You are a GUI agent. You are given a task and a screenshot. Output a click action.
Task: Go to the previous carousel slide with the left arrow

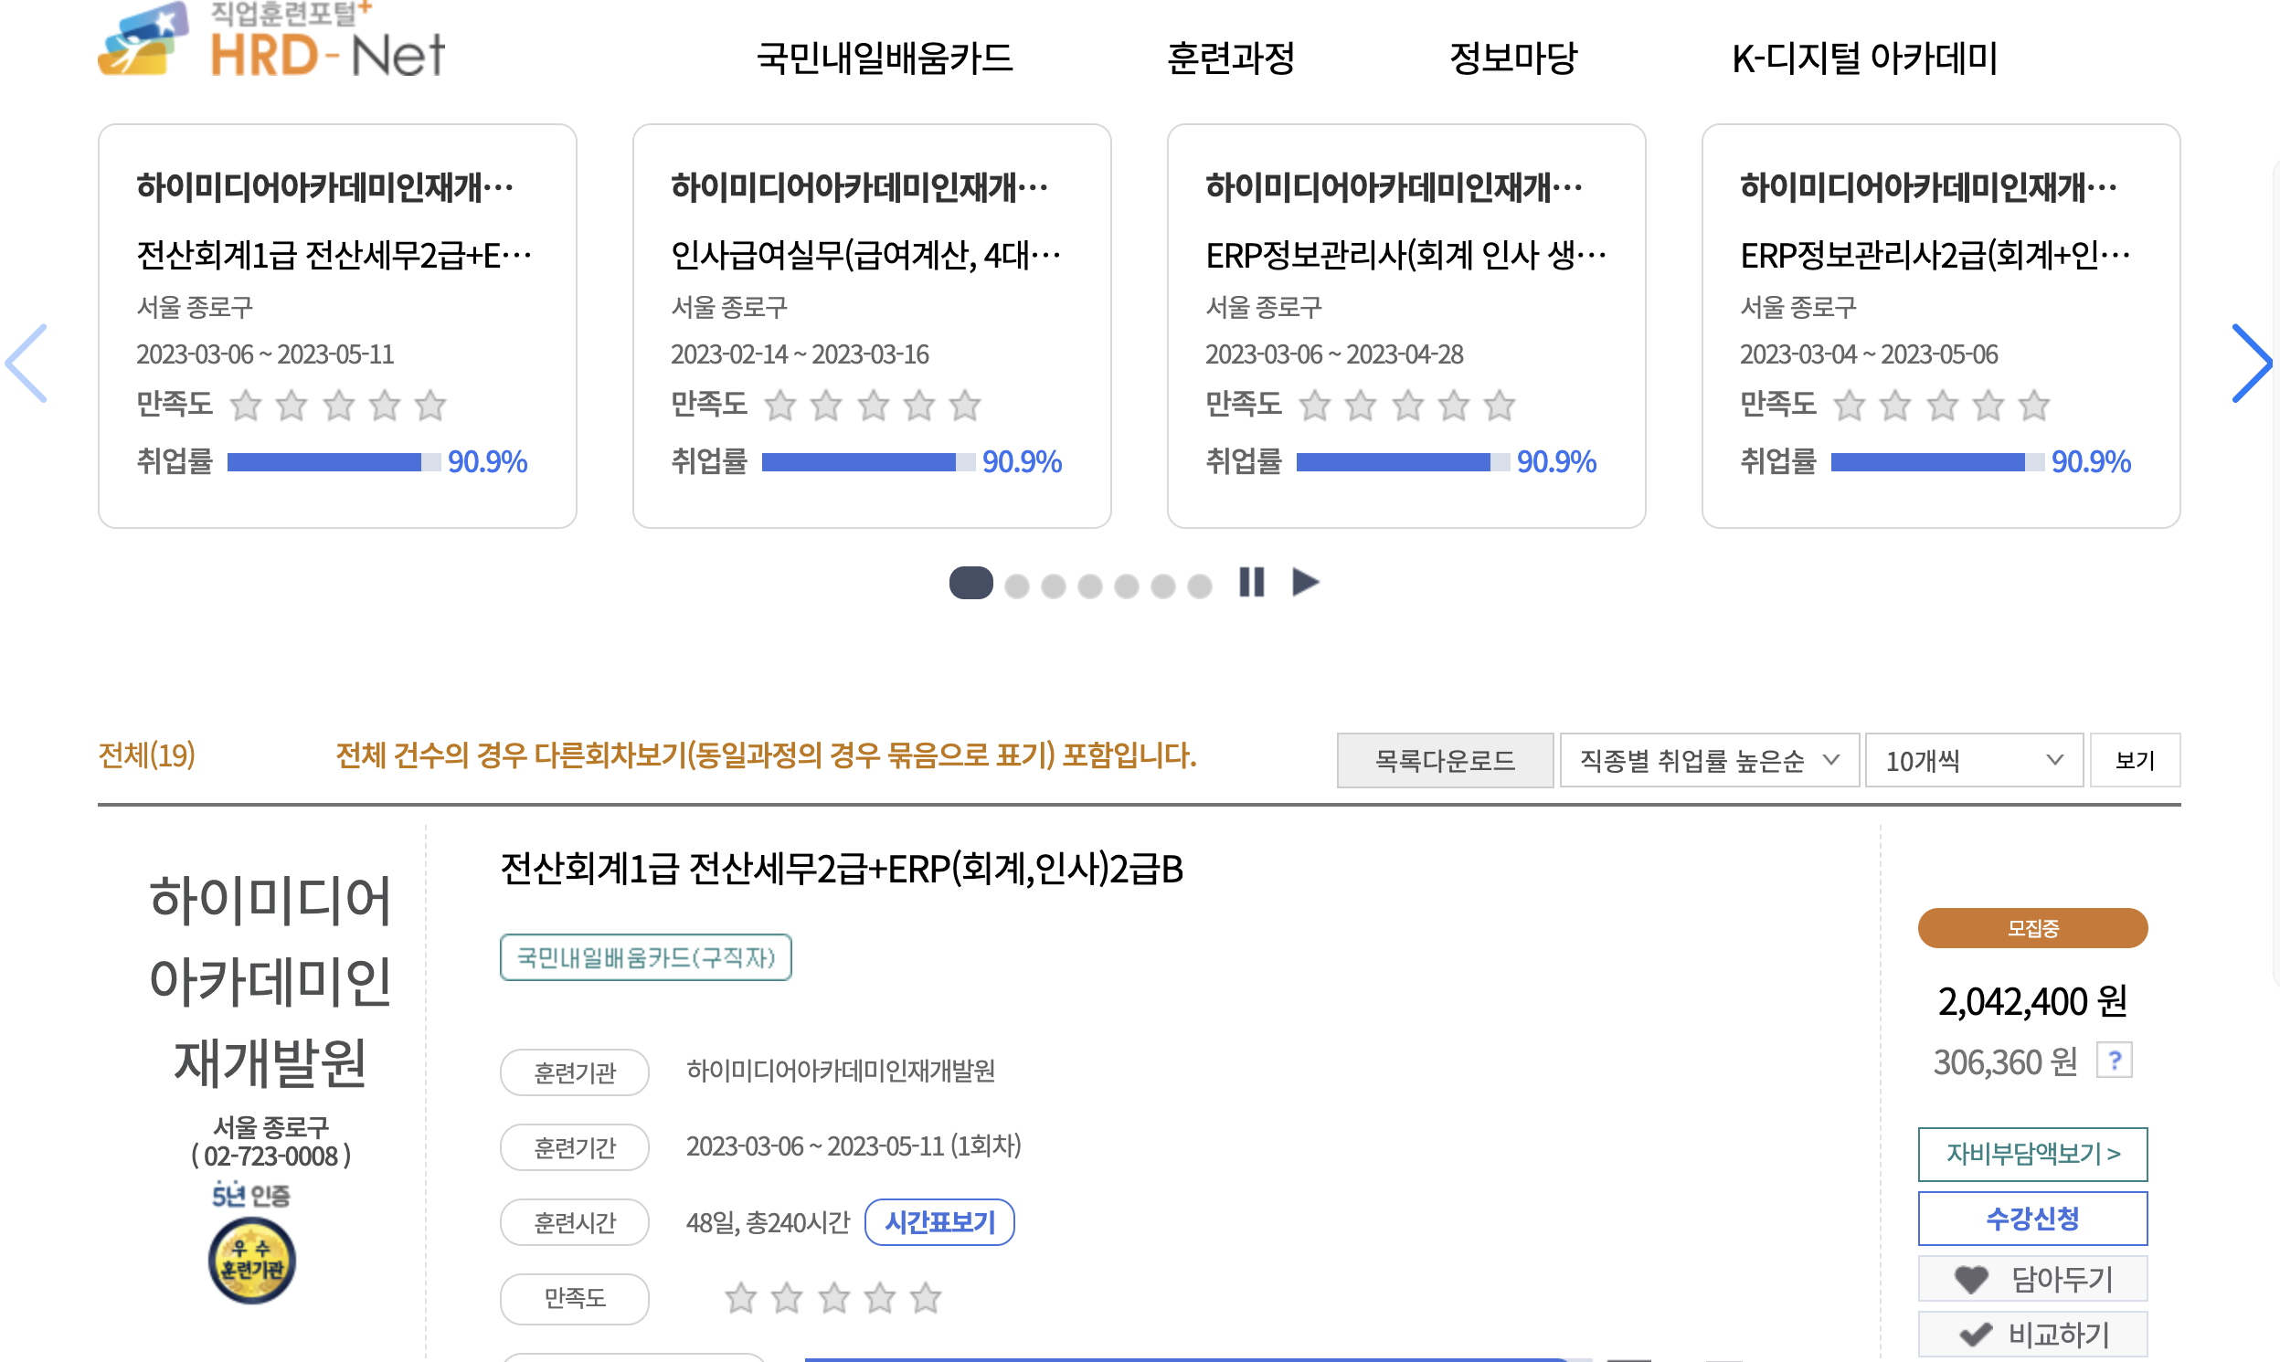27,363
